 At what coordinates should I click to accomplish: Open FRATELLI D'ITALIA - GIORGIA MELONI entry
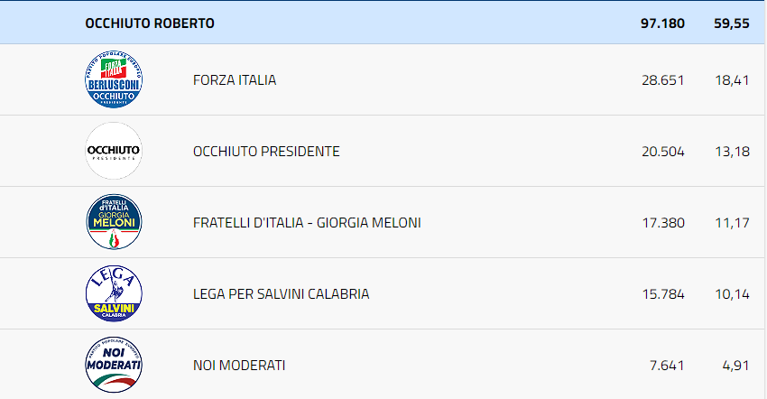(x=307, y=222)
